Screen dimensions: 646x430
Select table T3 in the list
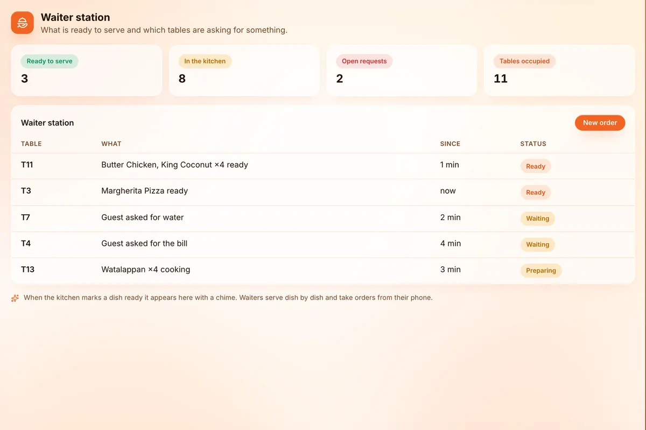click(x=26, y=191)
